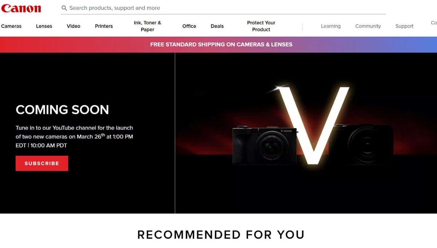437x248 pixels.
Task: Open the Lenses menu
Action: pos(44,26)
